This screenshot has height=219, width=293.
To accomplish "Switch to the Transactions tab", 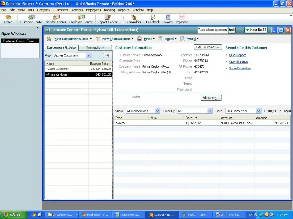I will 95,47.
